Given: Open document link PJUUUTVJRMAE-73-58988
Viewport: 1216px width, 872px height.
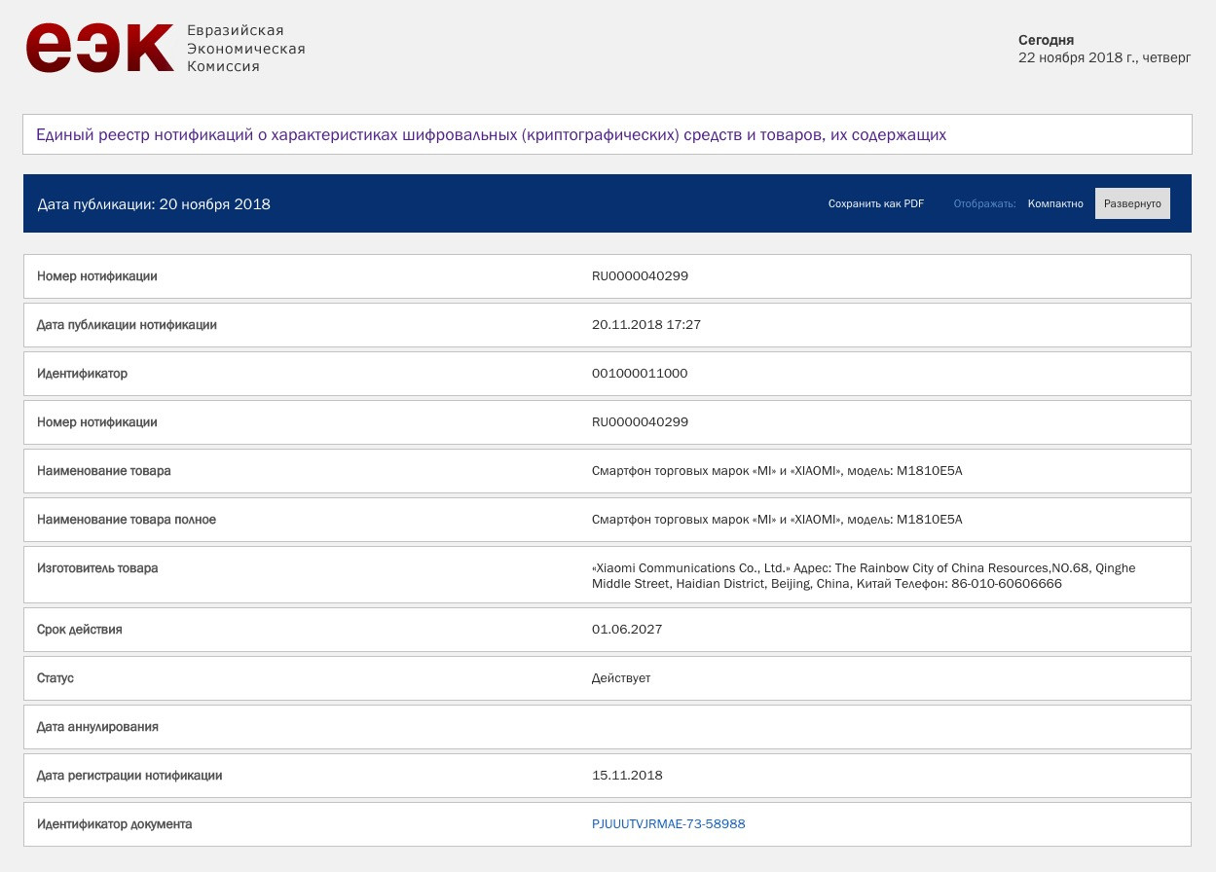Looking at the screenshot, I should tap(669, 824).
